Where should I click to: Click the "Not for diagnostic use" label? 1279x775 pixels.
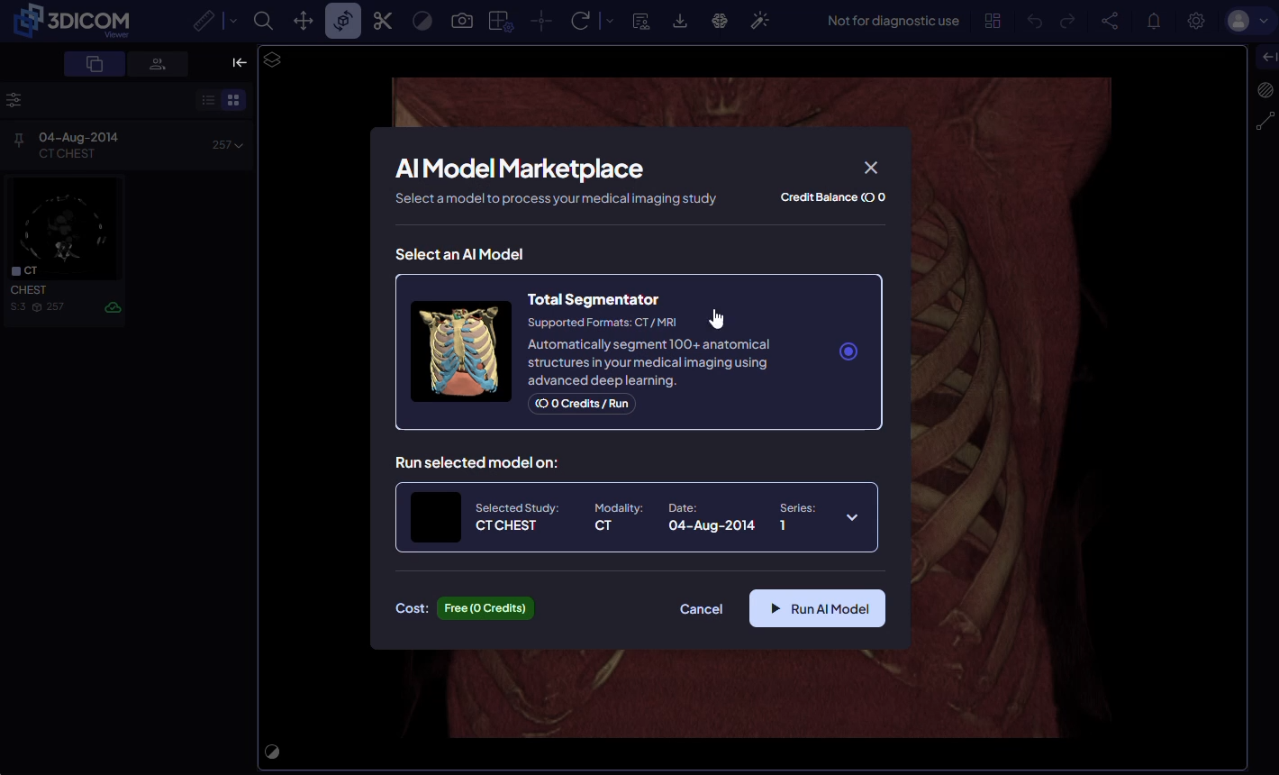(x=893, y=21)
